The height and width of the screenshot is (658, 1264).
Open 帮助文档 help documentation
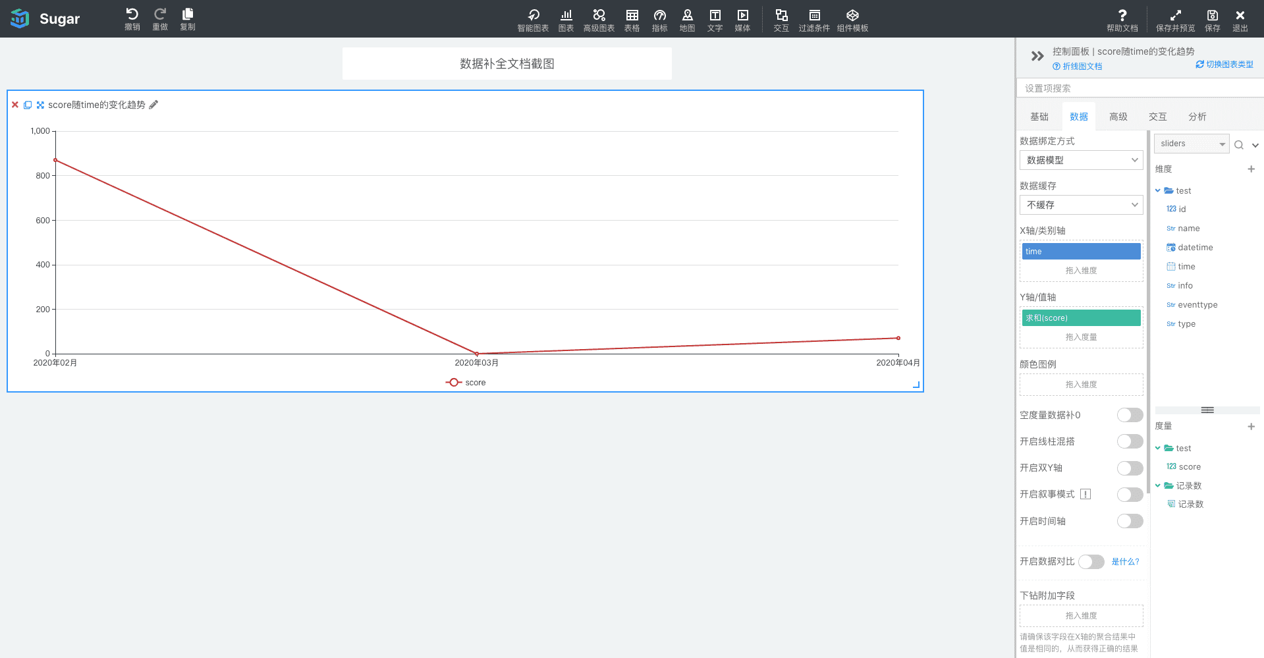(x=1122, y=20)
